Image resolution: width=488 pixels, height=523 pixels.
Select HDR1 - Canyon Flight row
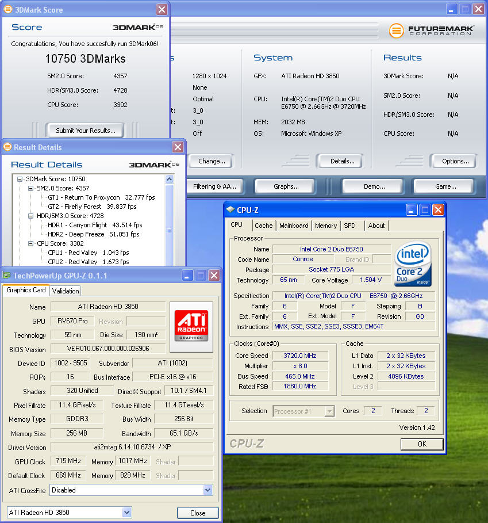pos(95,225)
